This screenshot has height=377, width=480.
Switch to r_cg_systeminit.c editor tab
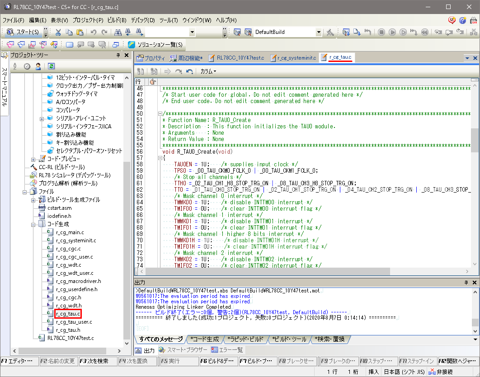[x=293, y=58]
